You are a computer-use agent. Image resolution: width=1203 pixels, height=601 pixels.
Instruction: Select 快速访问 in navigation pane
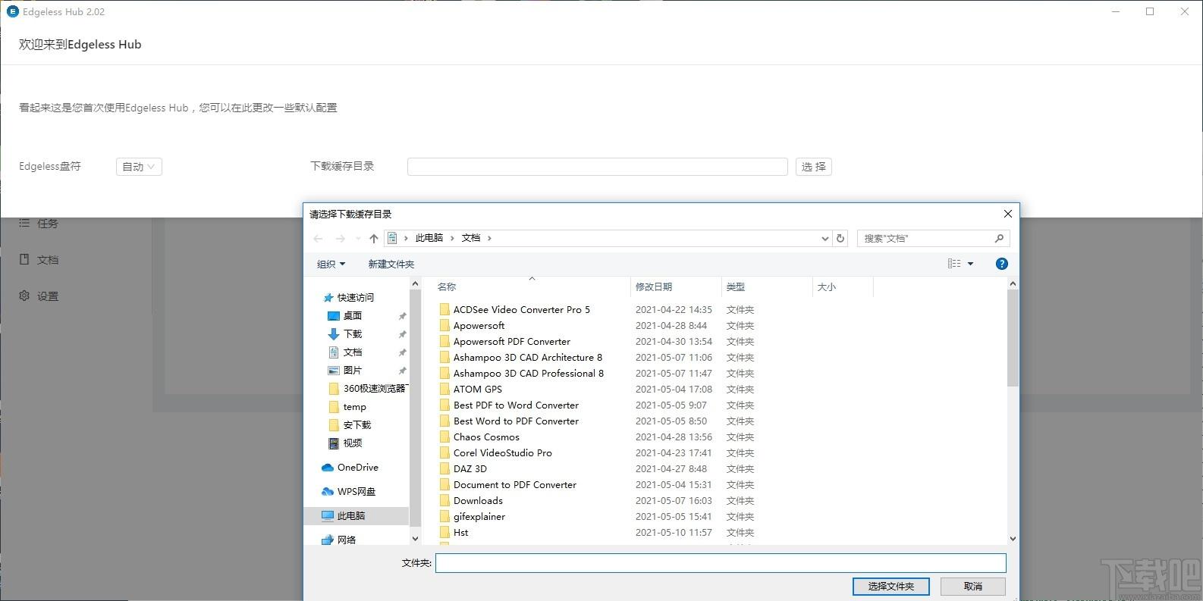[356, 297]
